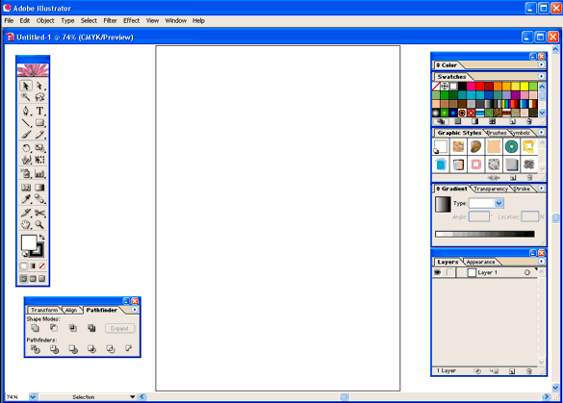This screenshot has height=403, width=563.
Task: Pick the Scissors tool
Action: coord(39,213)
